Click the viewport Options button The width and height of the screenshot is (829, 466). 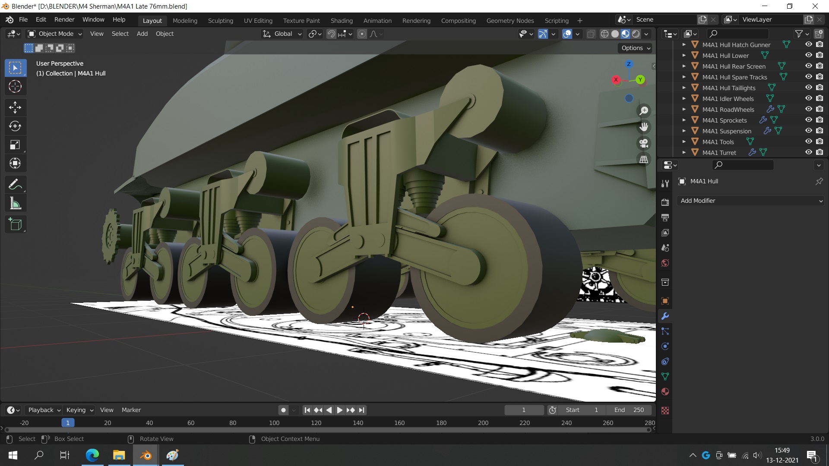click(x=635, y=48)
